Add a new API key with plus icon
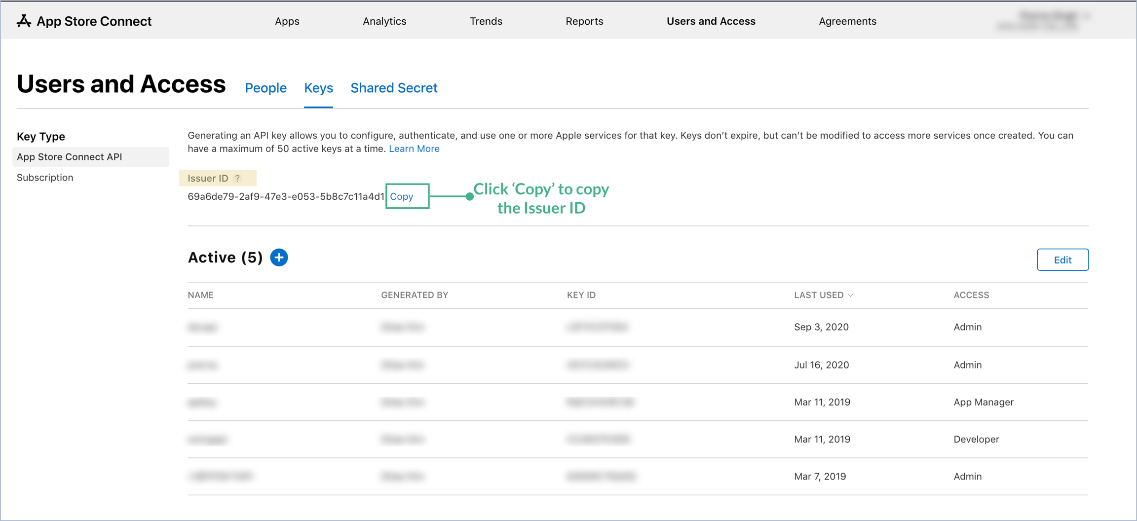 click(x=279, y=258)
